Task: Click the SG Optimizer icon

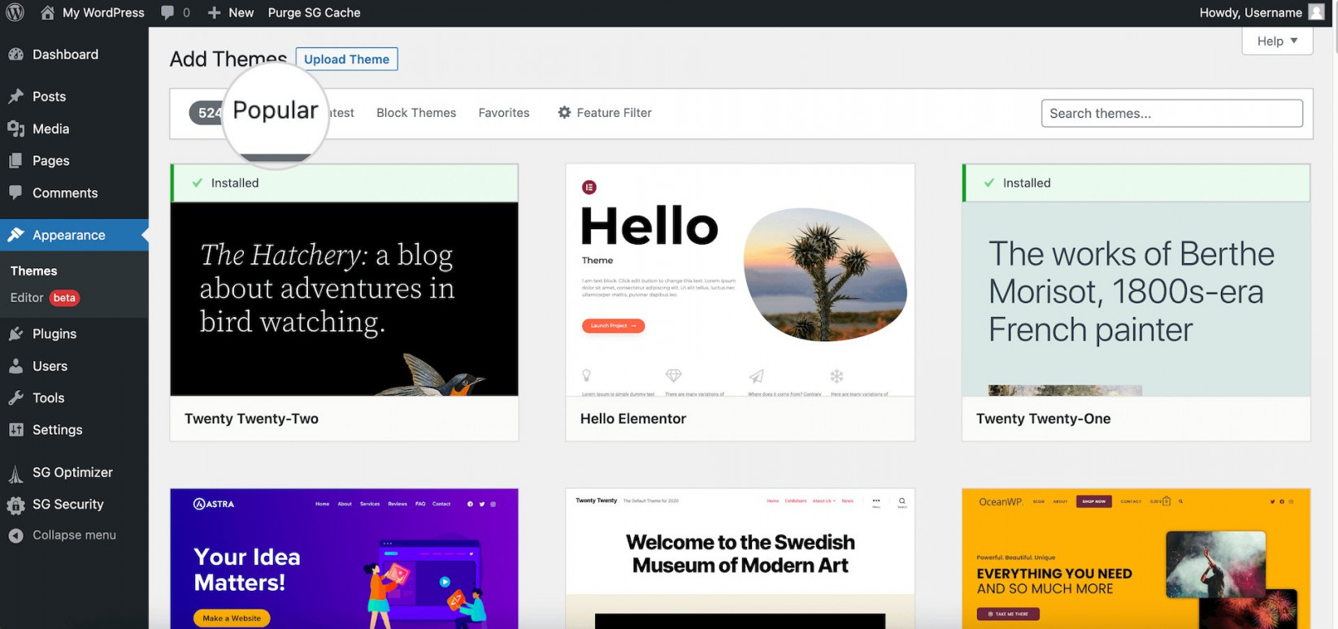Action: [15, 473]
